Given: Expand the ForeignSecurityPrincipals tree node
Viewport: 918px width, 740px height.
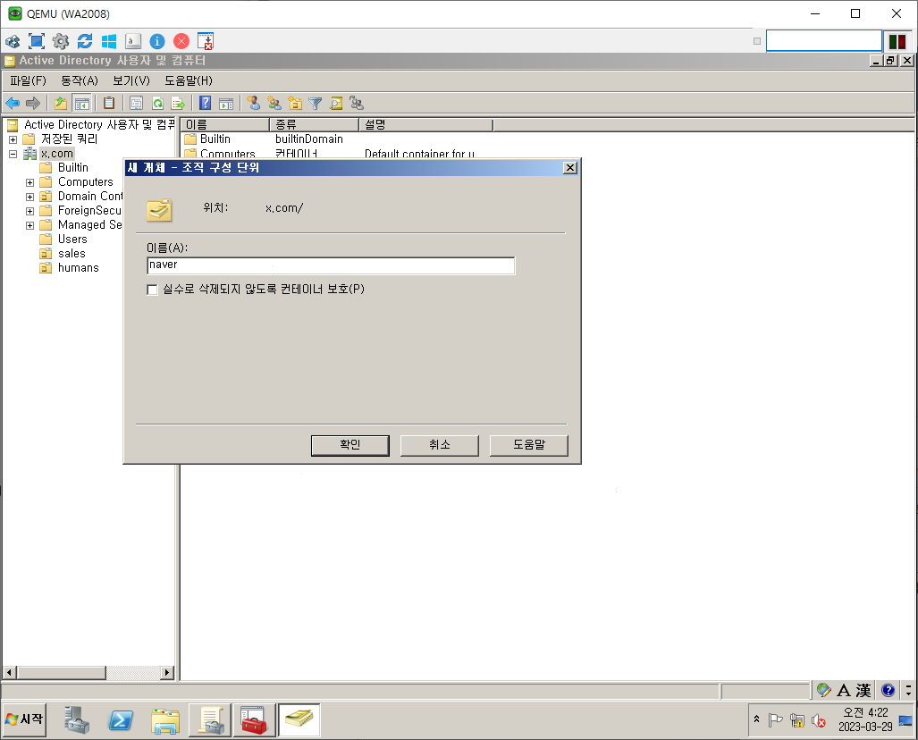Looking at the screenshot, I should pos(29,211).
